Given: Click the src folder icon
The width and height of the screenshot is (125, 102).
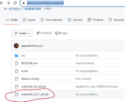Looking at the screenshot, I should click(x=16, y=56).
